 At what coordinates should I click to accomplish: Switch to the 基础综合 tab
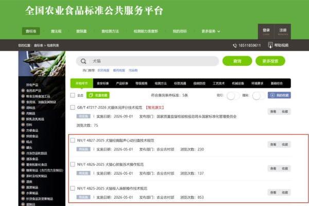pos(277,83)
